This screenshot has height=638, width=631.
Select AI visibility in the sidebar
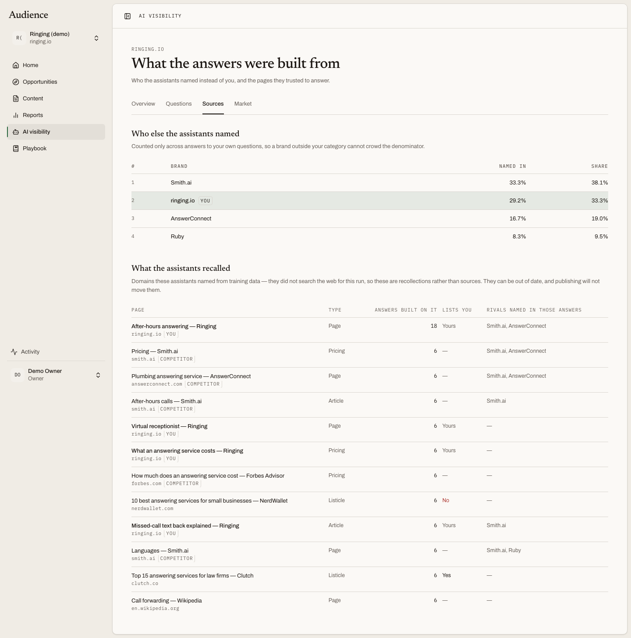56,132
